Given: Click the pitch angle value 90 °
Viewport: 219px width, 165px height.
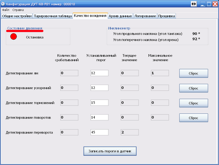Looking at the screenshot, I should [x=196, y=34].
